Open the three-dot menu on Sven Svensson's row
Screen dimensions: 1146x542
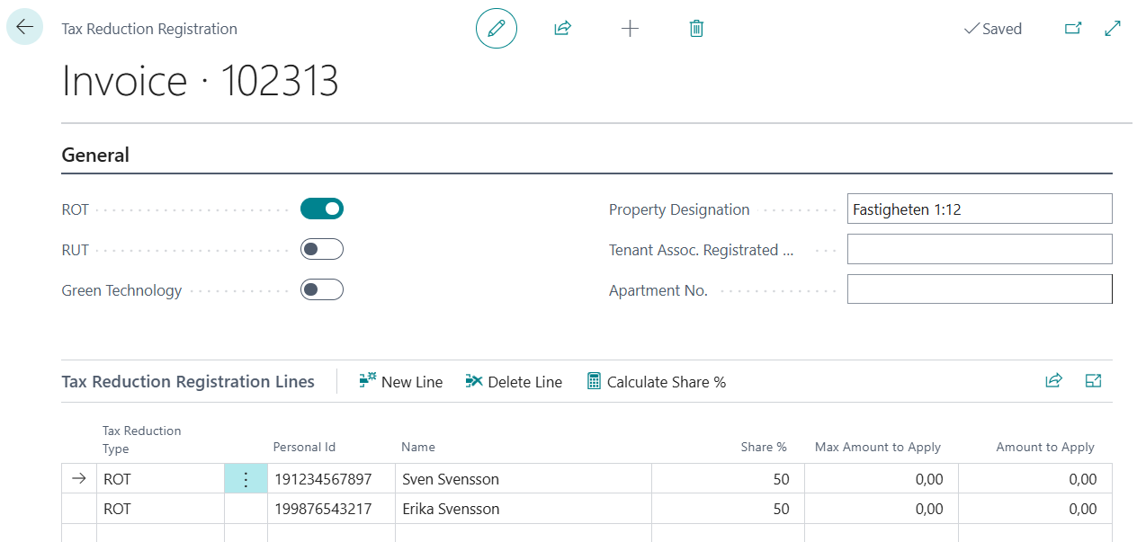pos(246,479)
